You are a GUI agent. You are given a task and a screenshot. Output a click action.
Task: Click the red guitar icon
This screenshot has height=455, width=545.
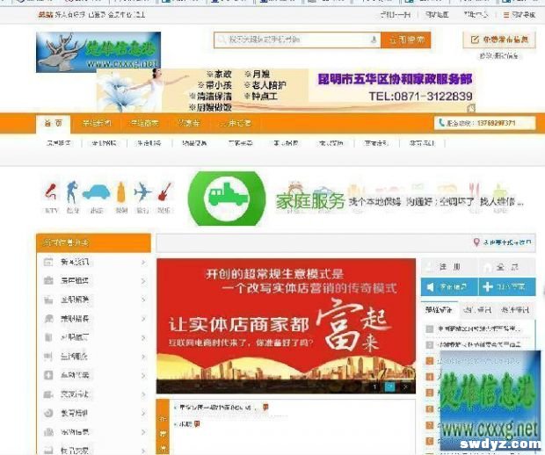[x=164, y=192]
